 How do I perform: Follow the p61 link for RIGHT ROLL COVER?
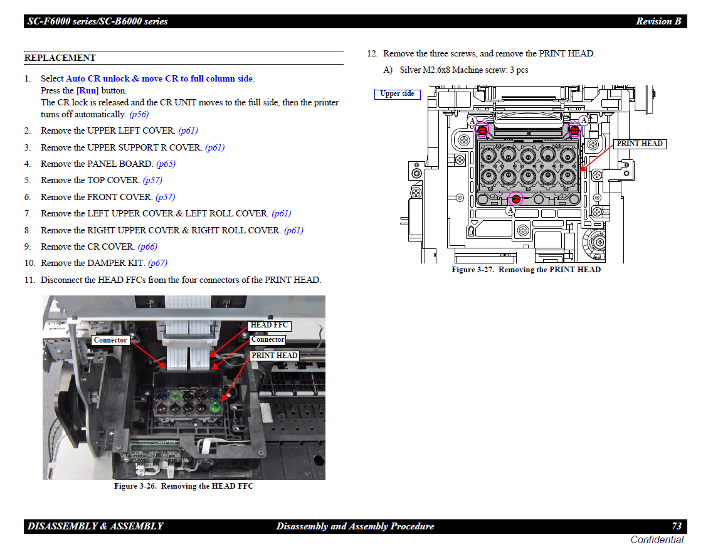click(x=293, y=230)
